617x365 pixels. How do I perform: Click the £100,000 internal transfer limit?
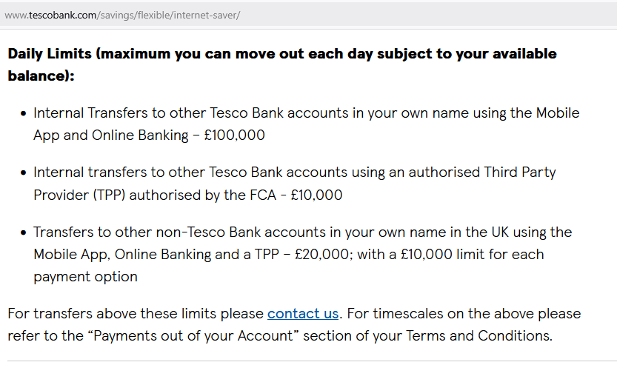point(235,135)
